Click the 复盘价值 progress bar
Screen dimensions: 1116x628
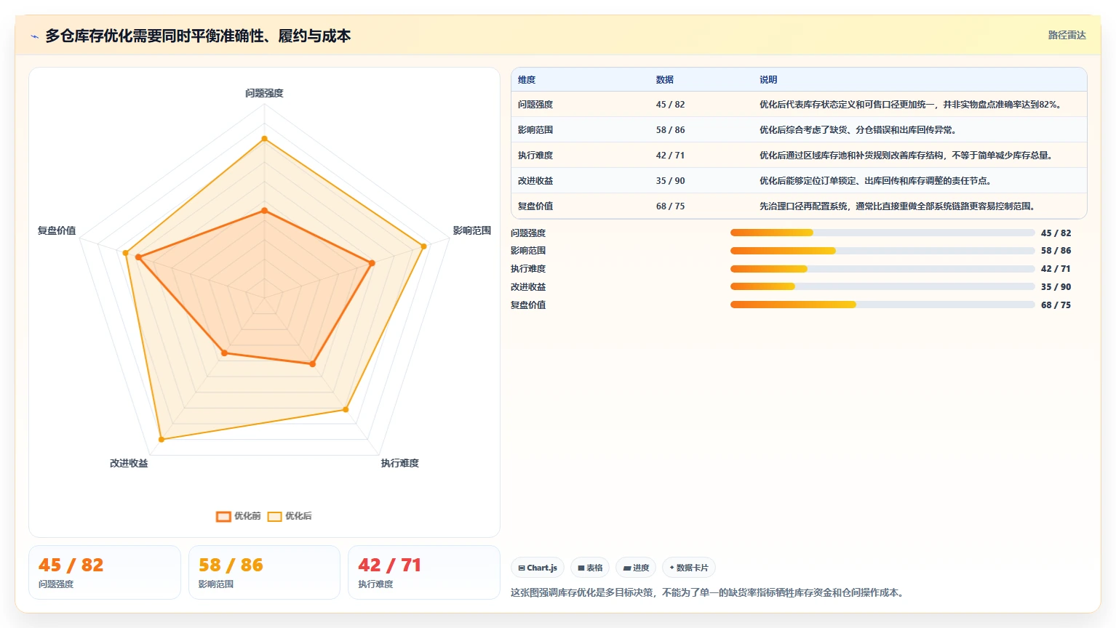coord(882,305)
